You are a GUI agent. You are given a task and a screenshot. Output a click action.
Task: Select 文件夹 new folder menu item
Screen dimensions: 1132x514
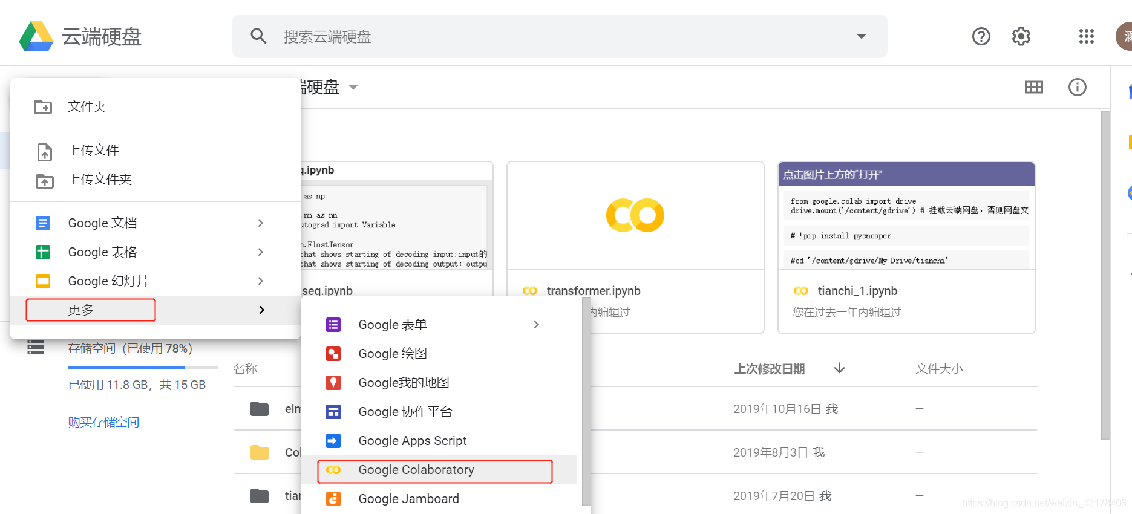pyautogui.click(x=155, y=107)
